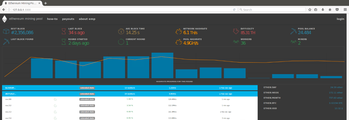349x120 pixels.
Task: Click the Ether/Day value 24.59 ether
Action: tap(337, 87)
